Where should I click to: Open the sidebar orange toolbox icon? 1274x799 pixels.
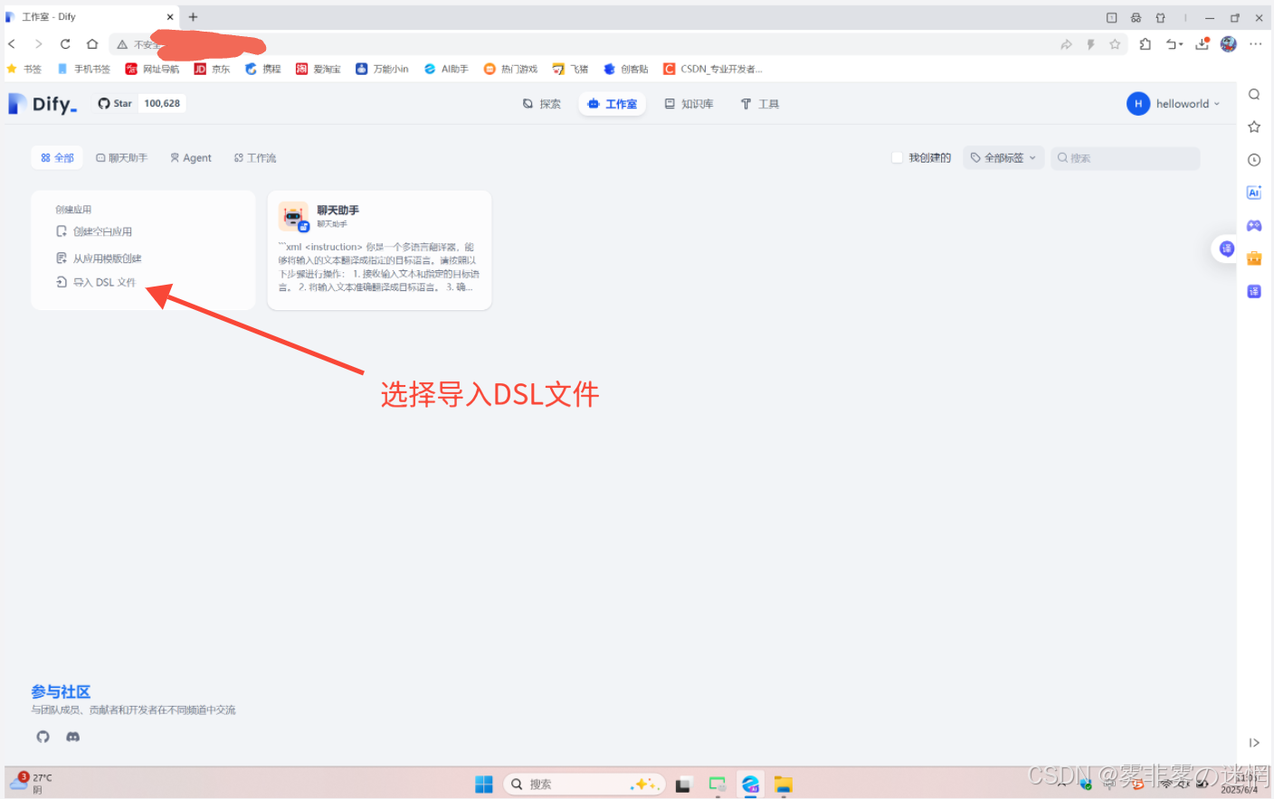tap(1254, 258)
